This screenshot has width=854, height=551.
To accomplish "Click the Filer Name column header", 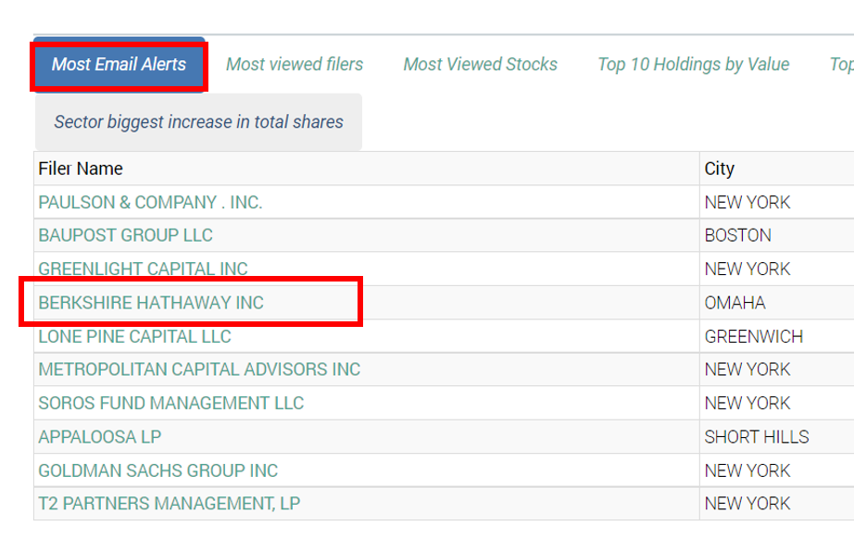I will pyautogui.click(x=367, y=169).
